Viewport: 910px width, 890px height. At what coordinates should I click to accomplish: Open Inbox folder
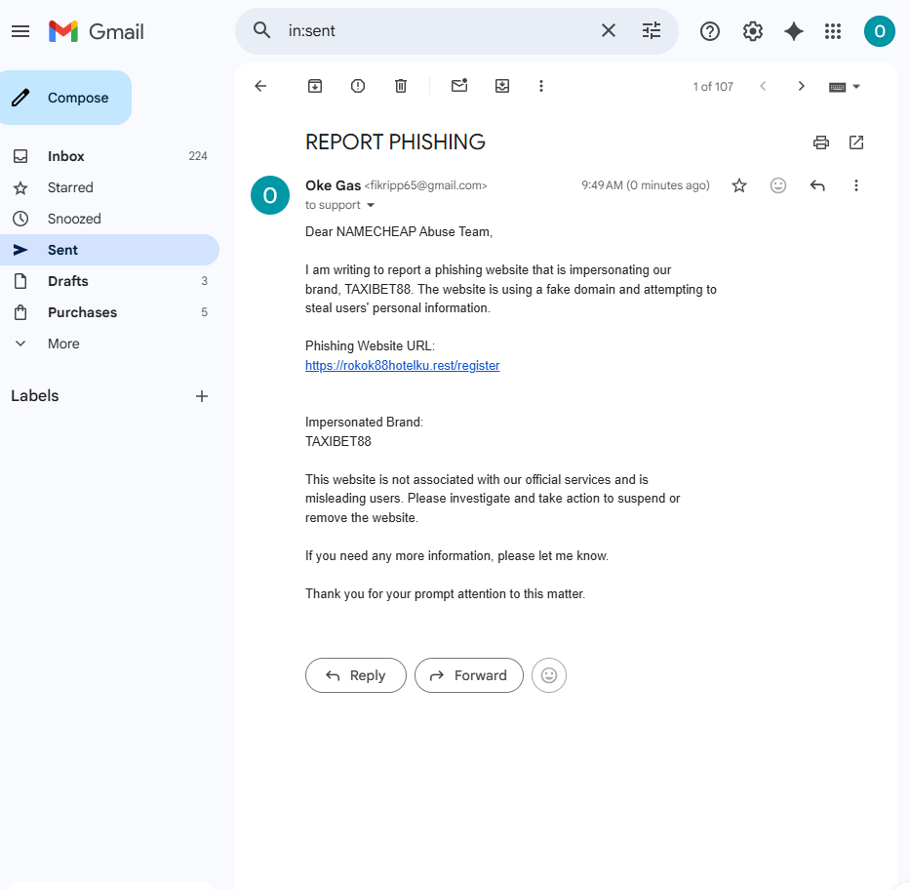tap(109, 156)
